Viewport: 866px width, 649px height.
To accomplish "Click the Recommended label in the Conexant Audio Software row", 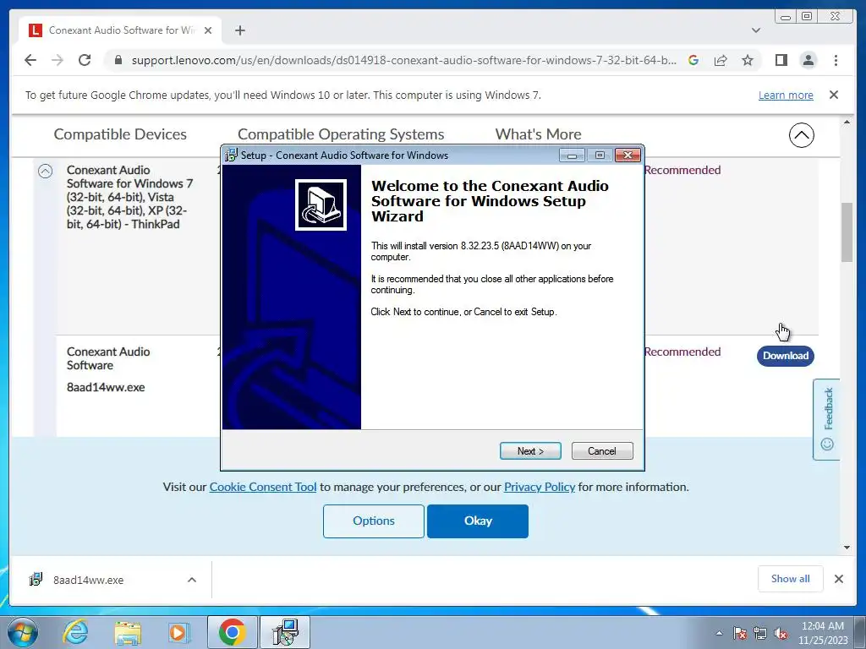I will (x=682, y=352).
